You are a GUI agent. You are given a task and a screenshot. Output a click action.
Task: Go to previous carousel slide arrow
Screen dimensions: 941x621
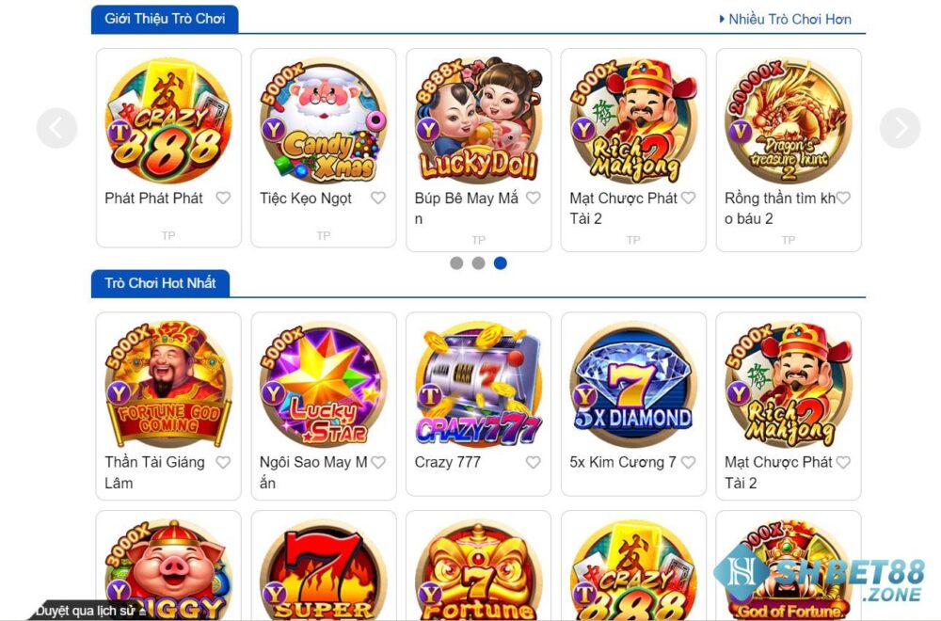point(57,128)
